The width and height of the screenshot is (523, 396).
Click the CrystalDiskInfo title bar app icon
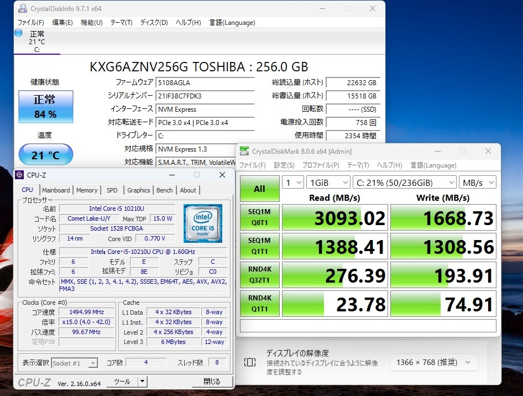click(22, 8)
